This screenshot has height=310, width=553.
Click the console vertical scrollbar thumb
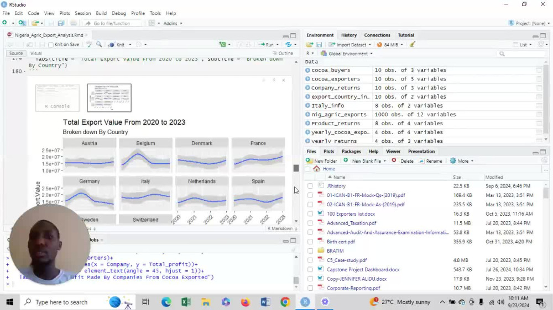[x=296, y=280]
